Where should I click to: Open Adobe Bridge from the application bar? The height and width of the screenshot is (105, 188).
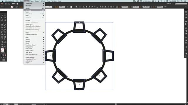tap(6, 4)
